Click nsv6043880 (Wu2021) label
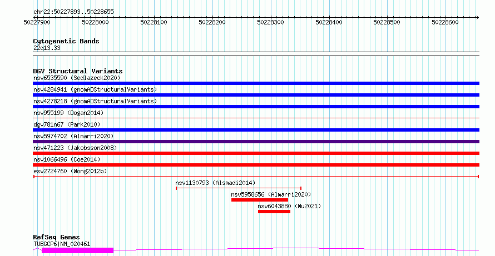This screenshot has width=495, height=256. [289, 206]
